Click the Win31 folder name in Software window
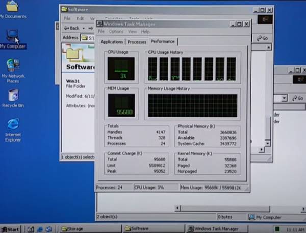This screenshot has width=306, height=233. [x=72, y=81]
